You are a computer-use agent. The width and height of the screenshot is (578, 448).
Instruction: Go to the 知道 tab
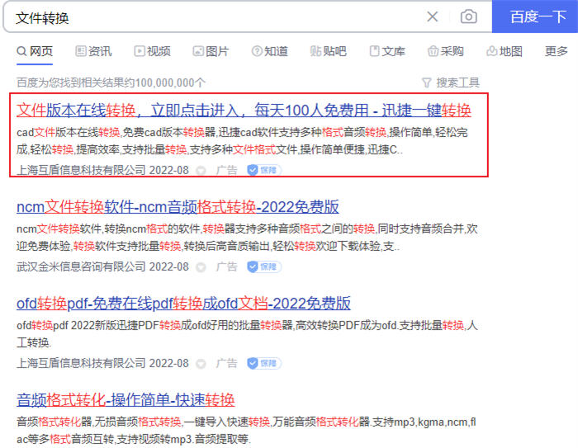pyautogui.click(x=269, y=51)
